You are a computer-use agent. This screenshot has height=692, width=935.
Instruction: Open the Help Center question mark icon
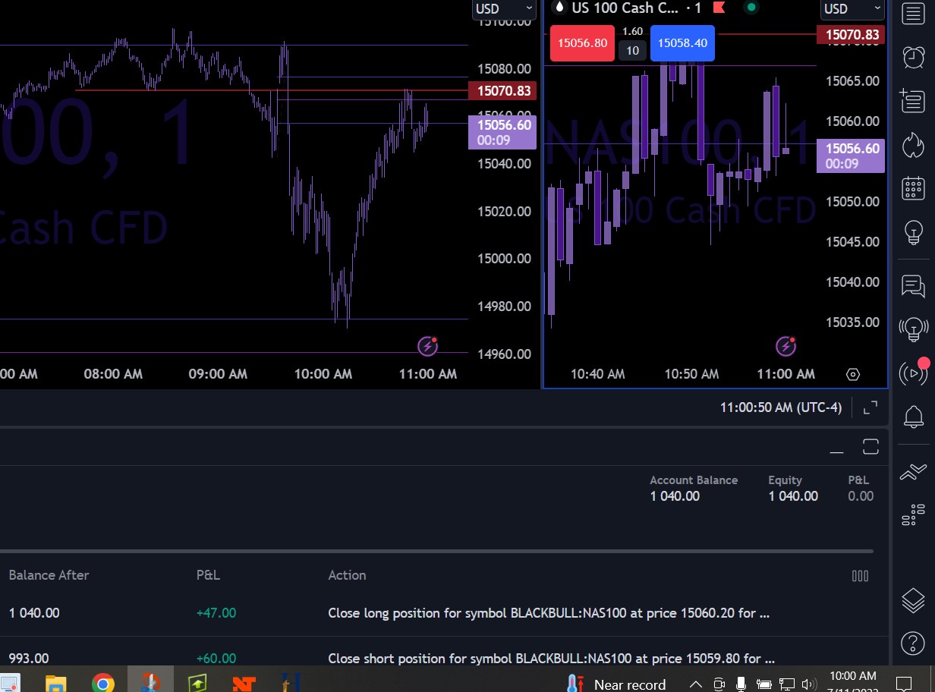(x=912, y=644)
